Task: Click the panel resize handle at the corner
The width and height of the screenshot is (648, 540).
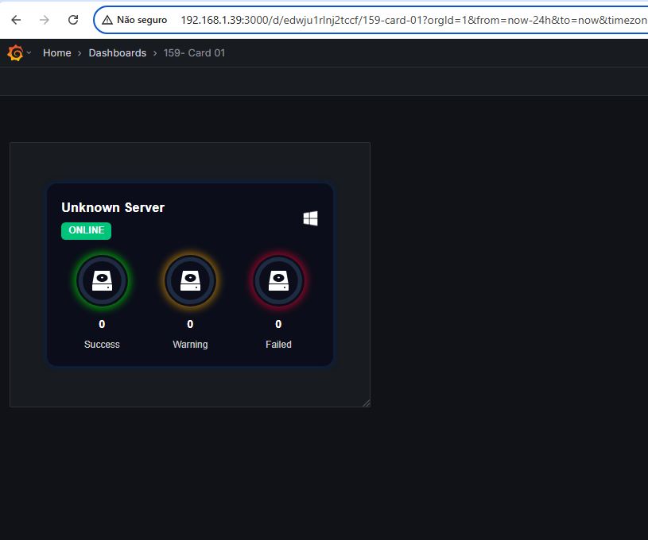Action: [x=367, y=403]
